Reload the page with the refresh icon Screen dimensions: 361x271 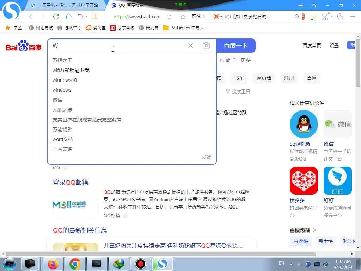(56, 17)
